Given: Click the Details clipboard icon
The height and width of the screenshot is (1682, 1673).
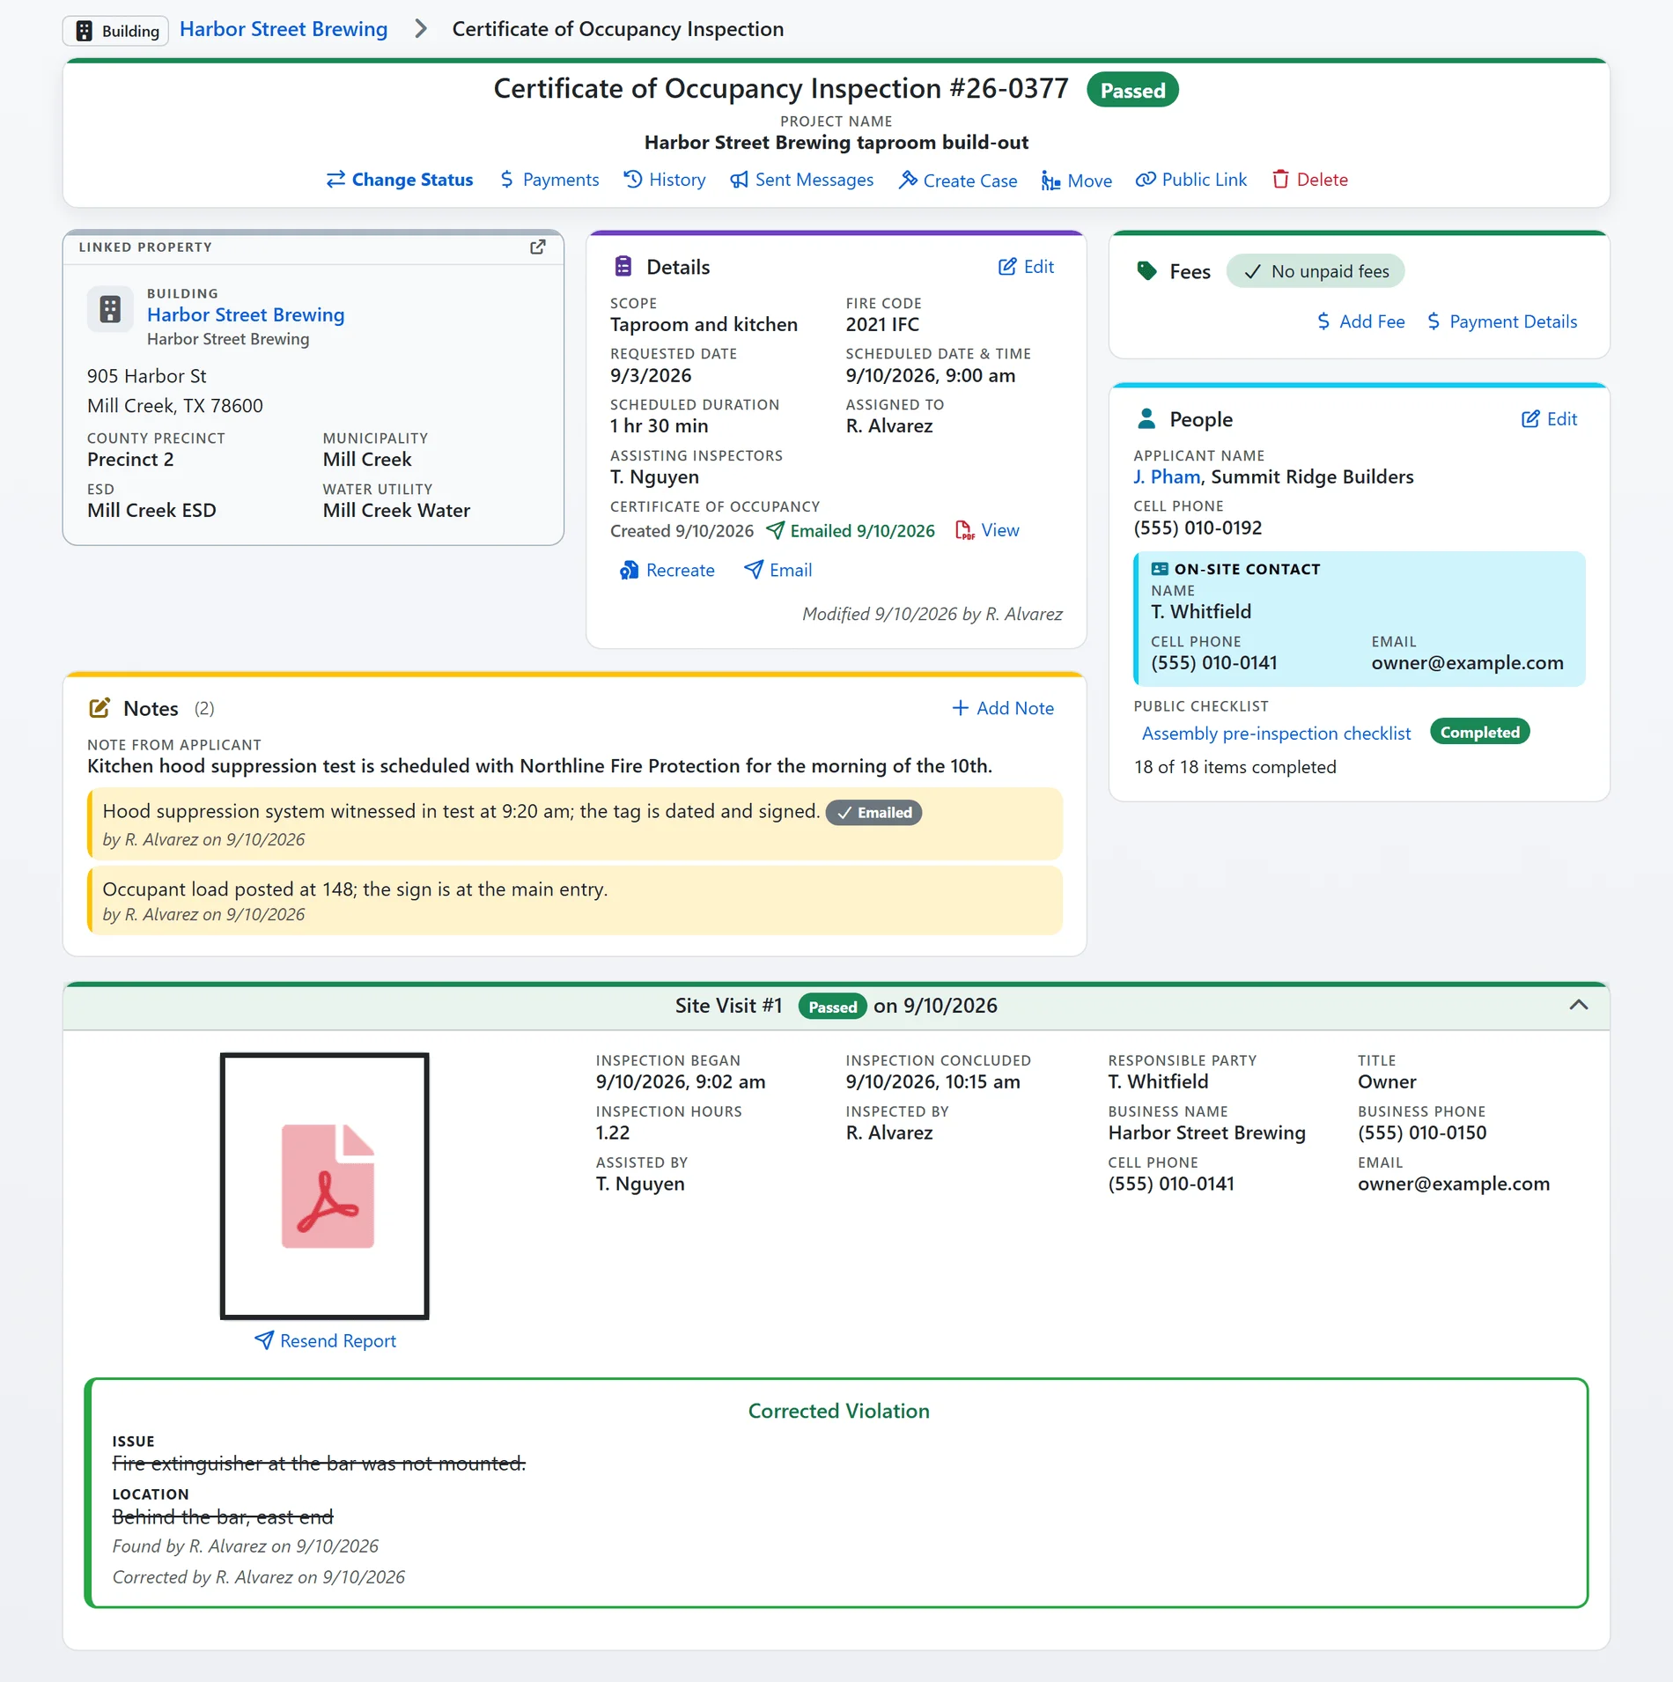Looking at the screenshot, I should 623,266.
